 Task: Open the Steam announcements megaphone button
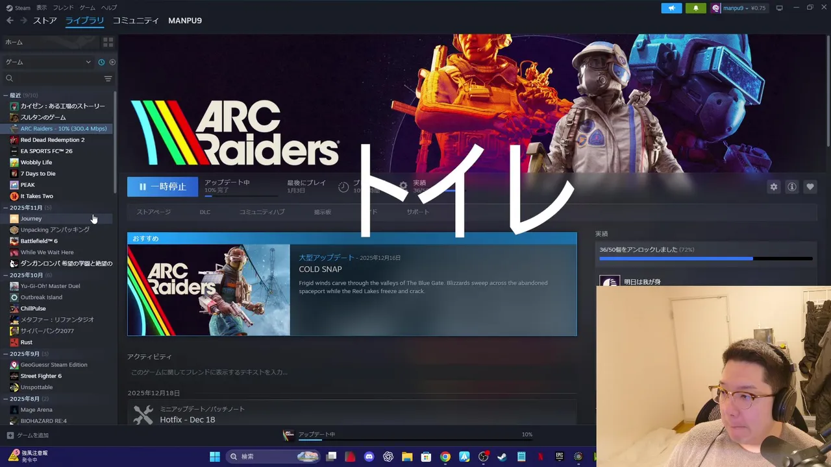(x=672, y=8)
